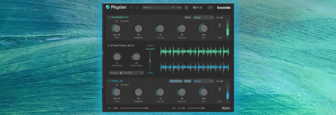Click the Smoothing knob
The height and width of the screenshot is (115, 336).
pyautogui.click(x=117, y=57)
